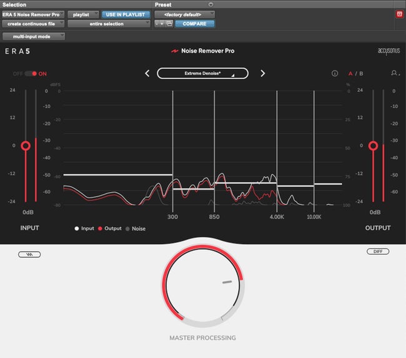
Task: Open the Preset menu round arrow
Action: pos(210,4)
